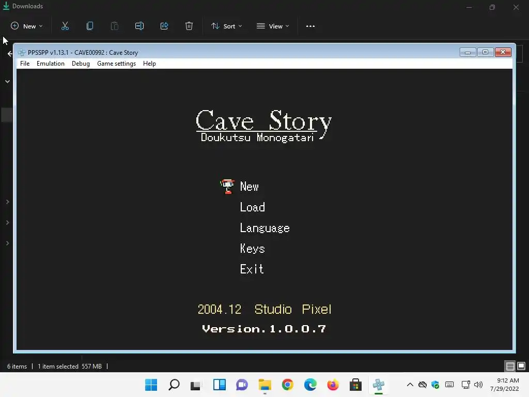
Task: Launch Firefox from the taskbar
Action: pyautogui.click(x=333, y=385)
